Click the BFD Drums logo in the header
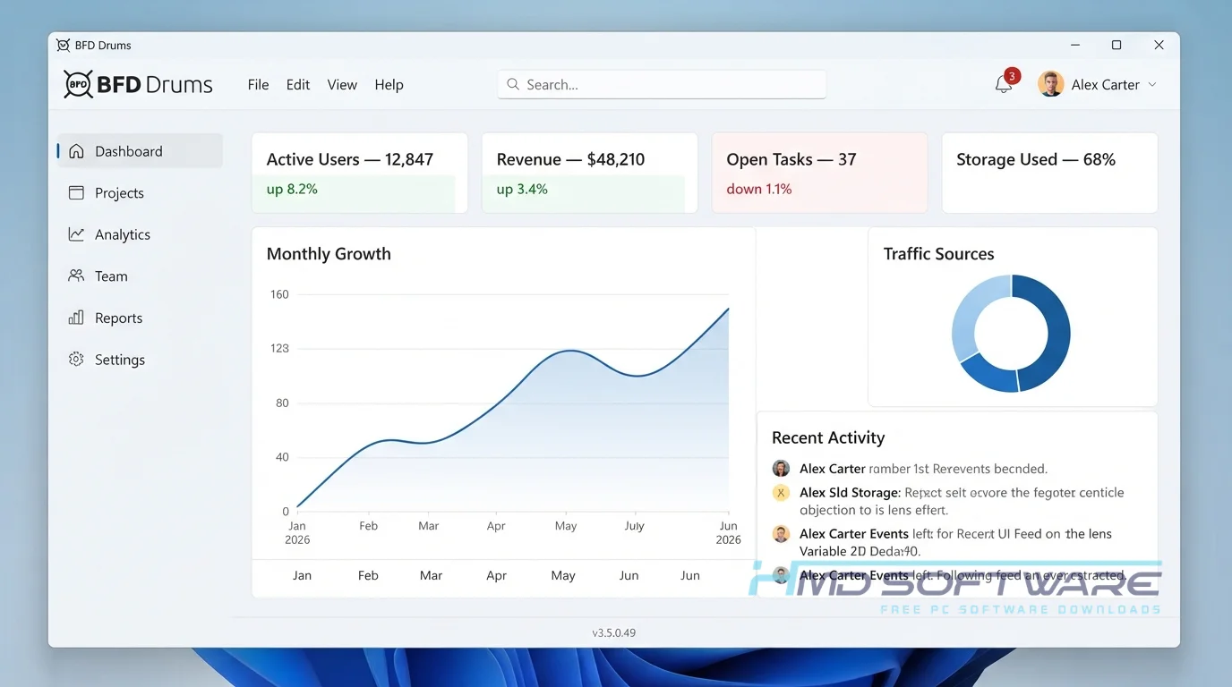 [138, 84]
